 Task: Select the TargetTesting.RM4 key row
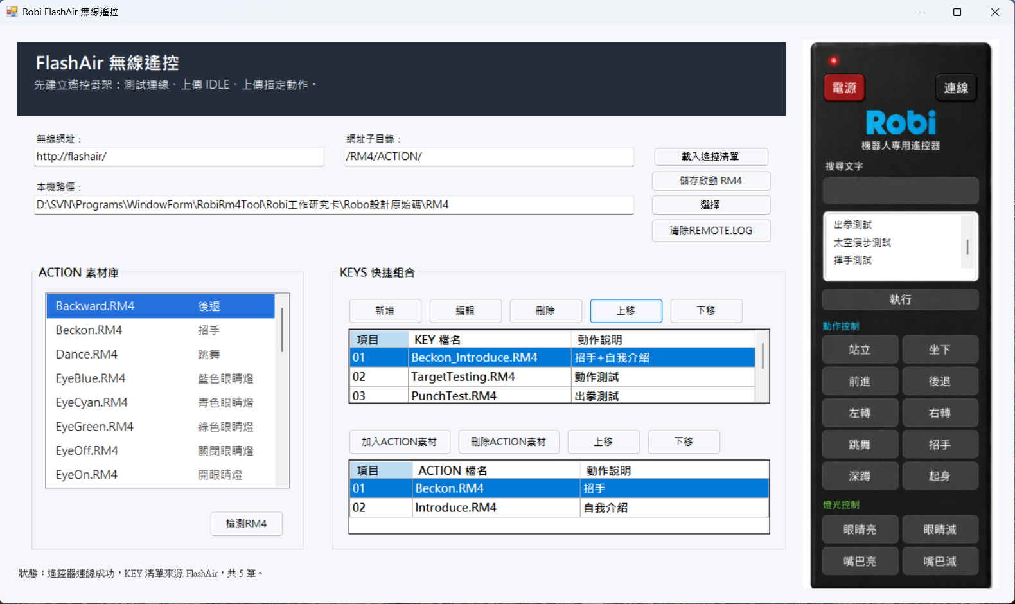[x=552, y=377]
